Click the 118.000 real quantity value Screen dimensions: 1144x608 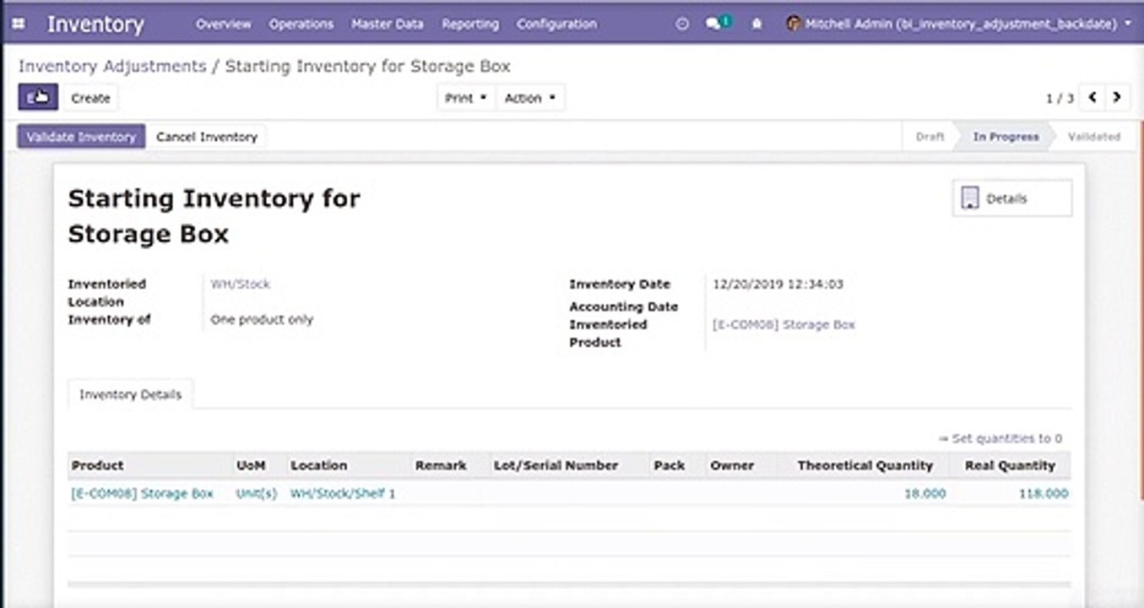(x=1044, y=493)
